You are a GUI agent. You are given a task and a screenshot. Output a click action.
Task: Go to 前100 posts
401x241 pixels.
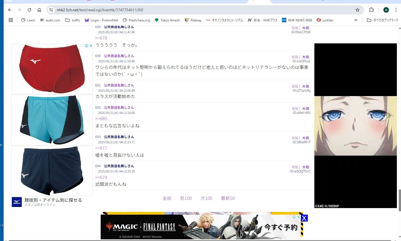click(186, 198)
